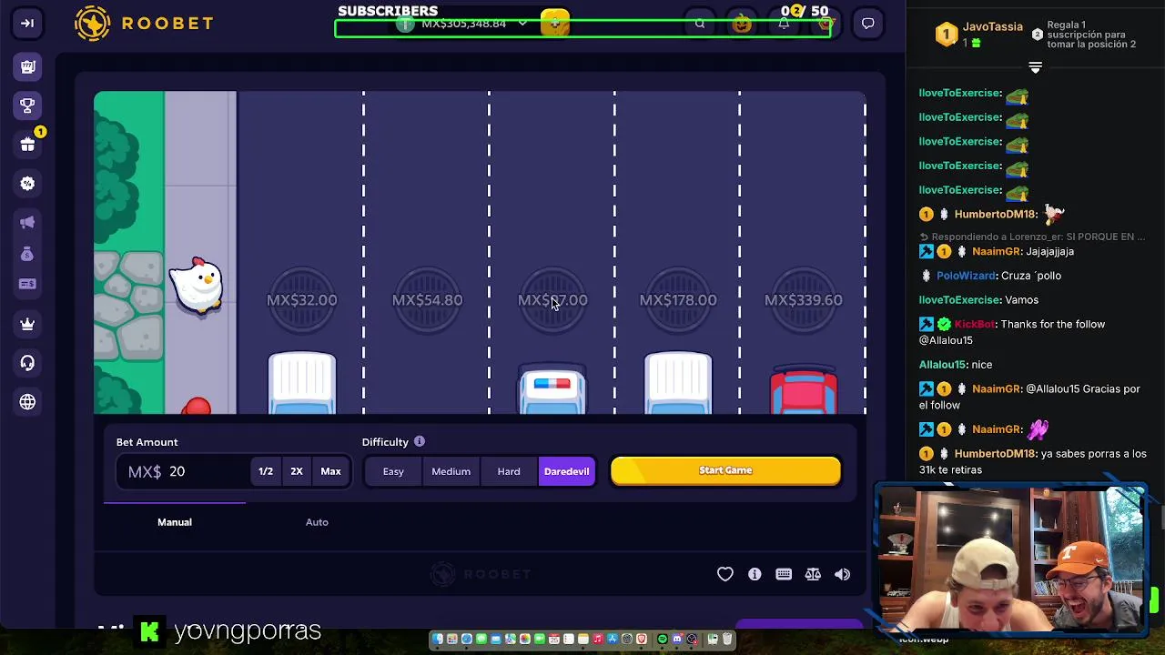Screen dimensions: 1165x655
Task: Collapse the sidebar with the arrow button
Action: [x=27, y=24]
